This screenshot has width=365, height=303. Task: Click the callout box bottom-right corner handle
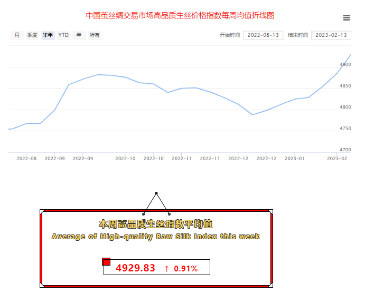(x=270, y=285)
